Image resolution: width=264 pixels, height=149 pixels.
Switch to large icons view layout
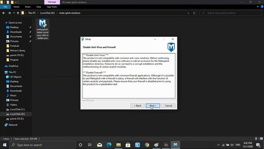[x=261, y=139]
